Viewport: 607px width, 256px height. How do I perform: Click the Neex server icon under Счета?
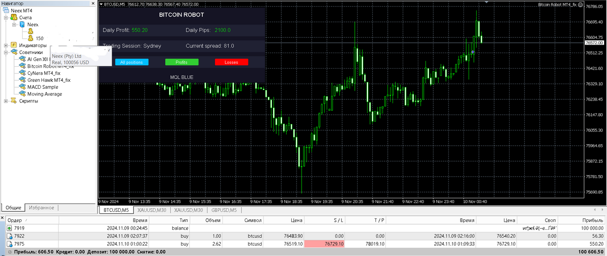click(22, 24)
